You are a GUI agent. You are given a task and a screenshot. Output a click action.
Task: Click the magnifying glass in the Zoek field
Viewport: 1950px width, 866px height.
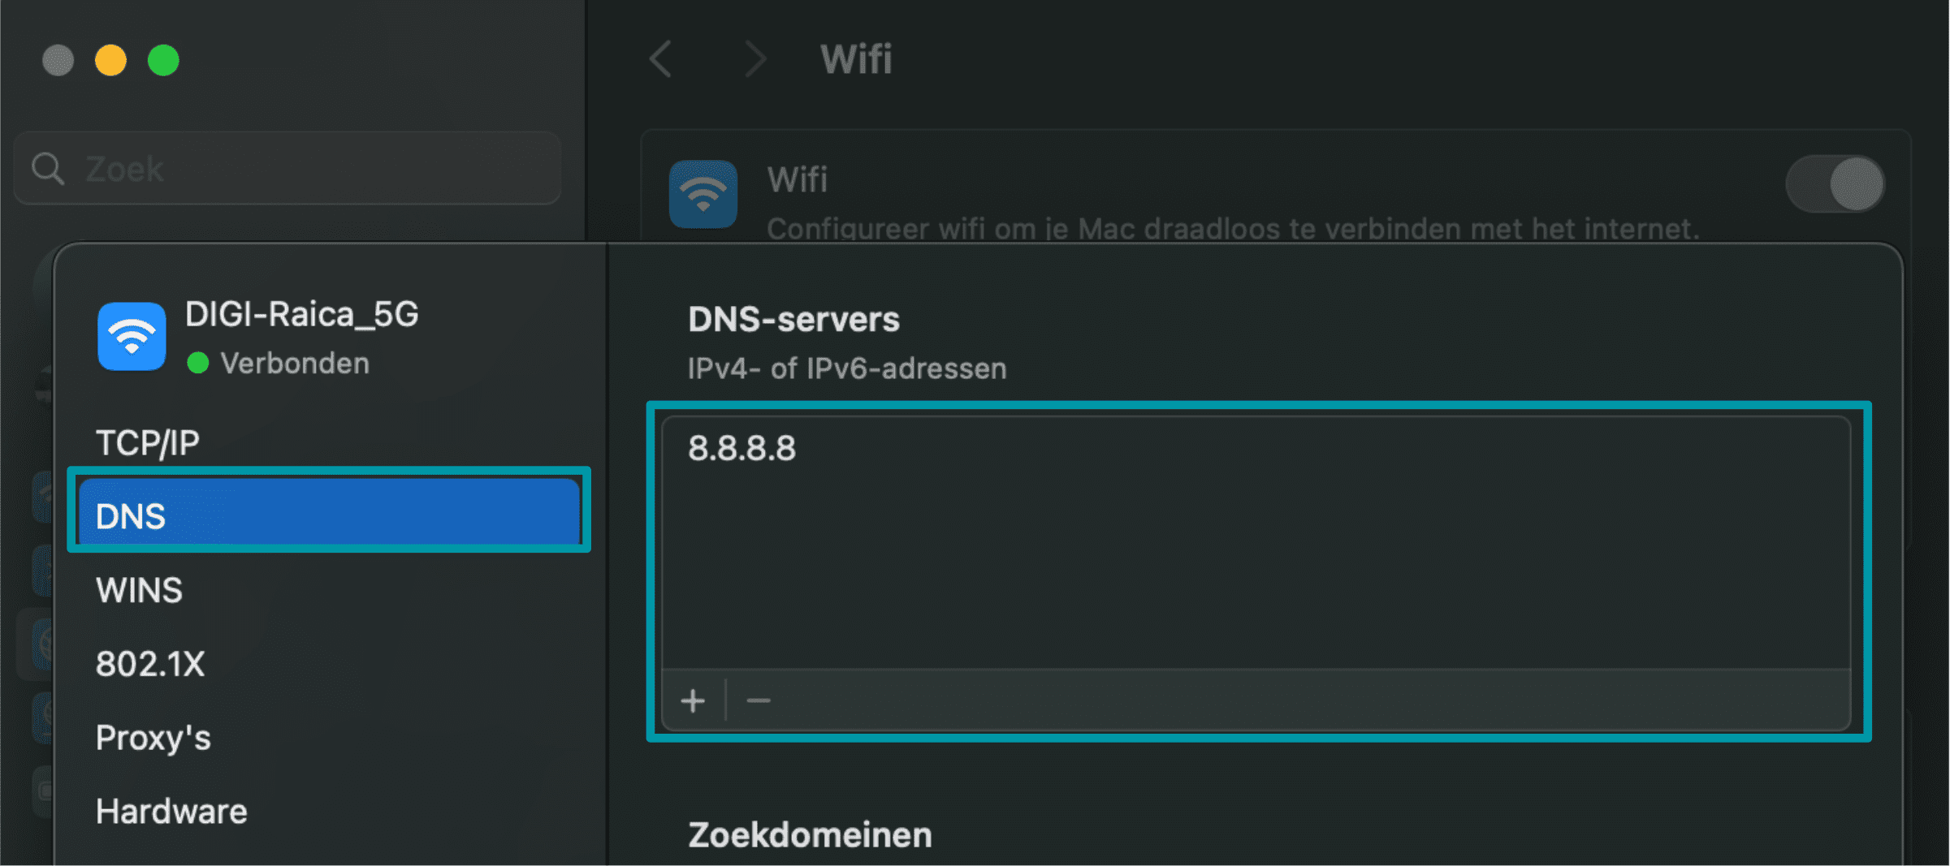click(x=47, y=168)
